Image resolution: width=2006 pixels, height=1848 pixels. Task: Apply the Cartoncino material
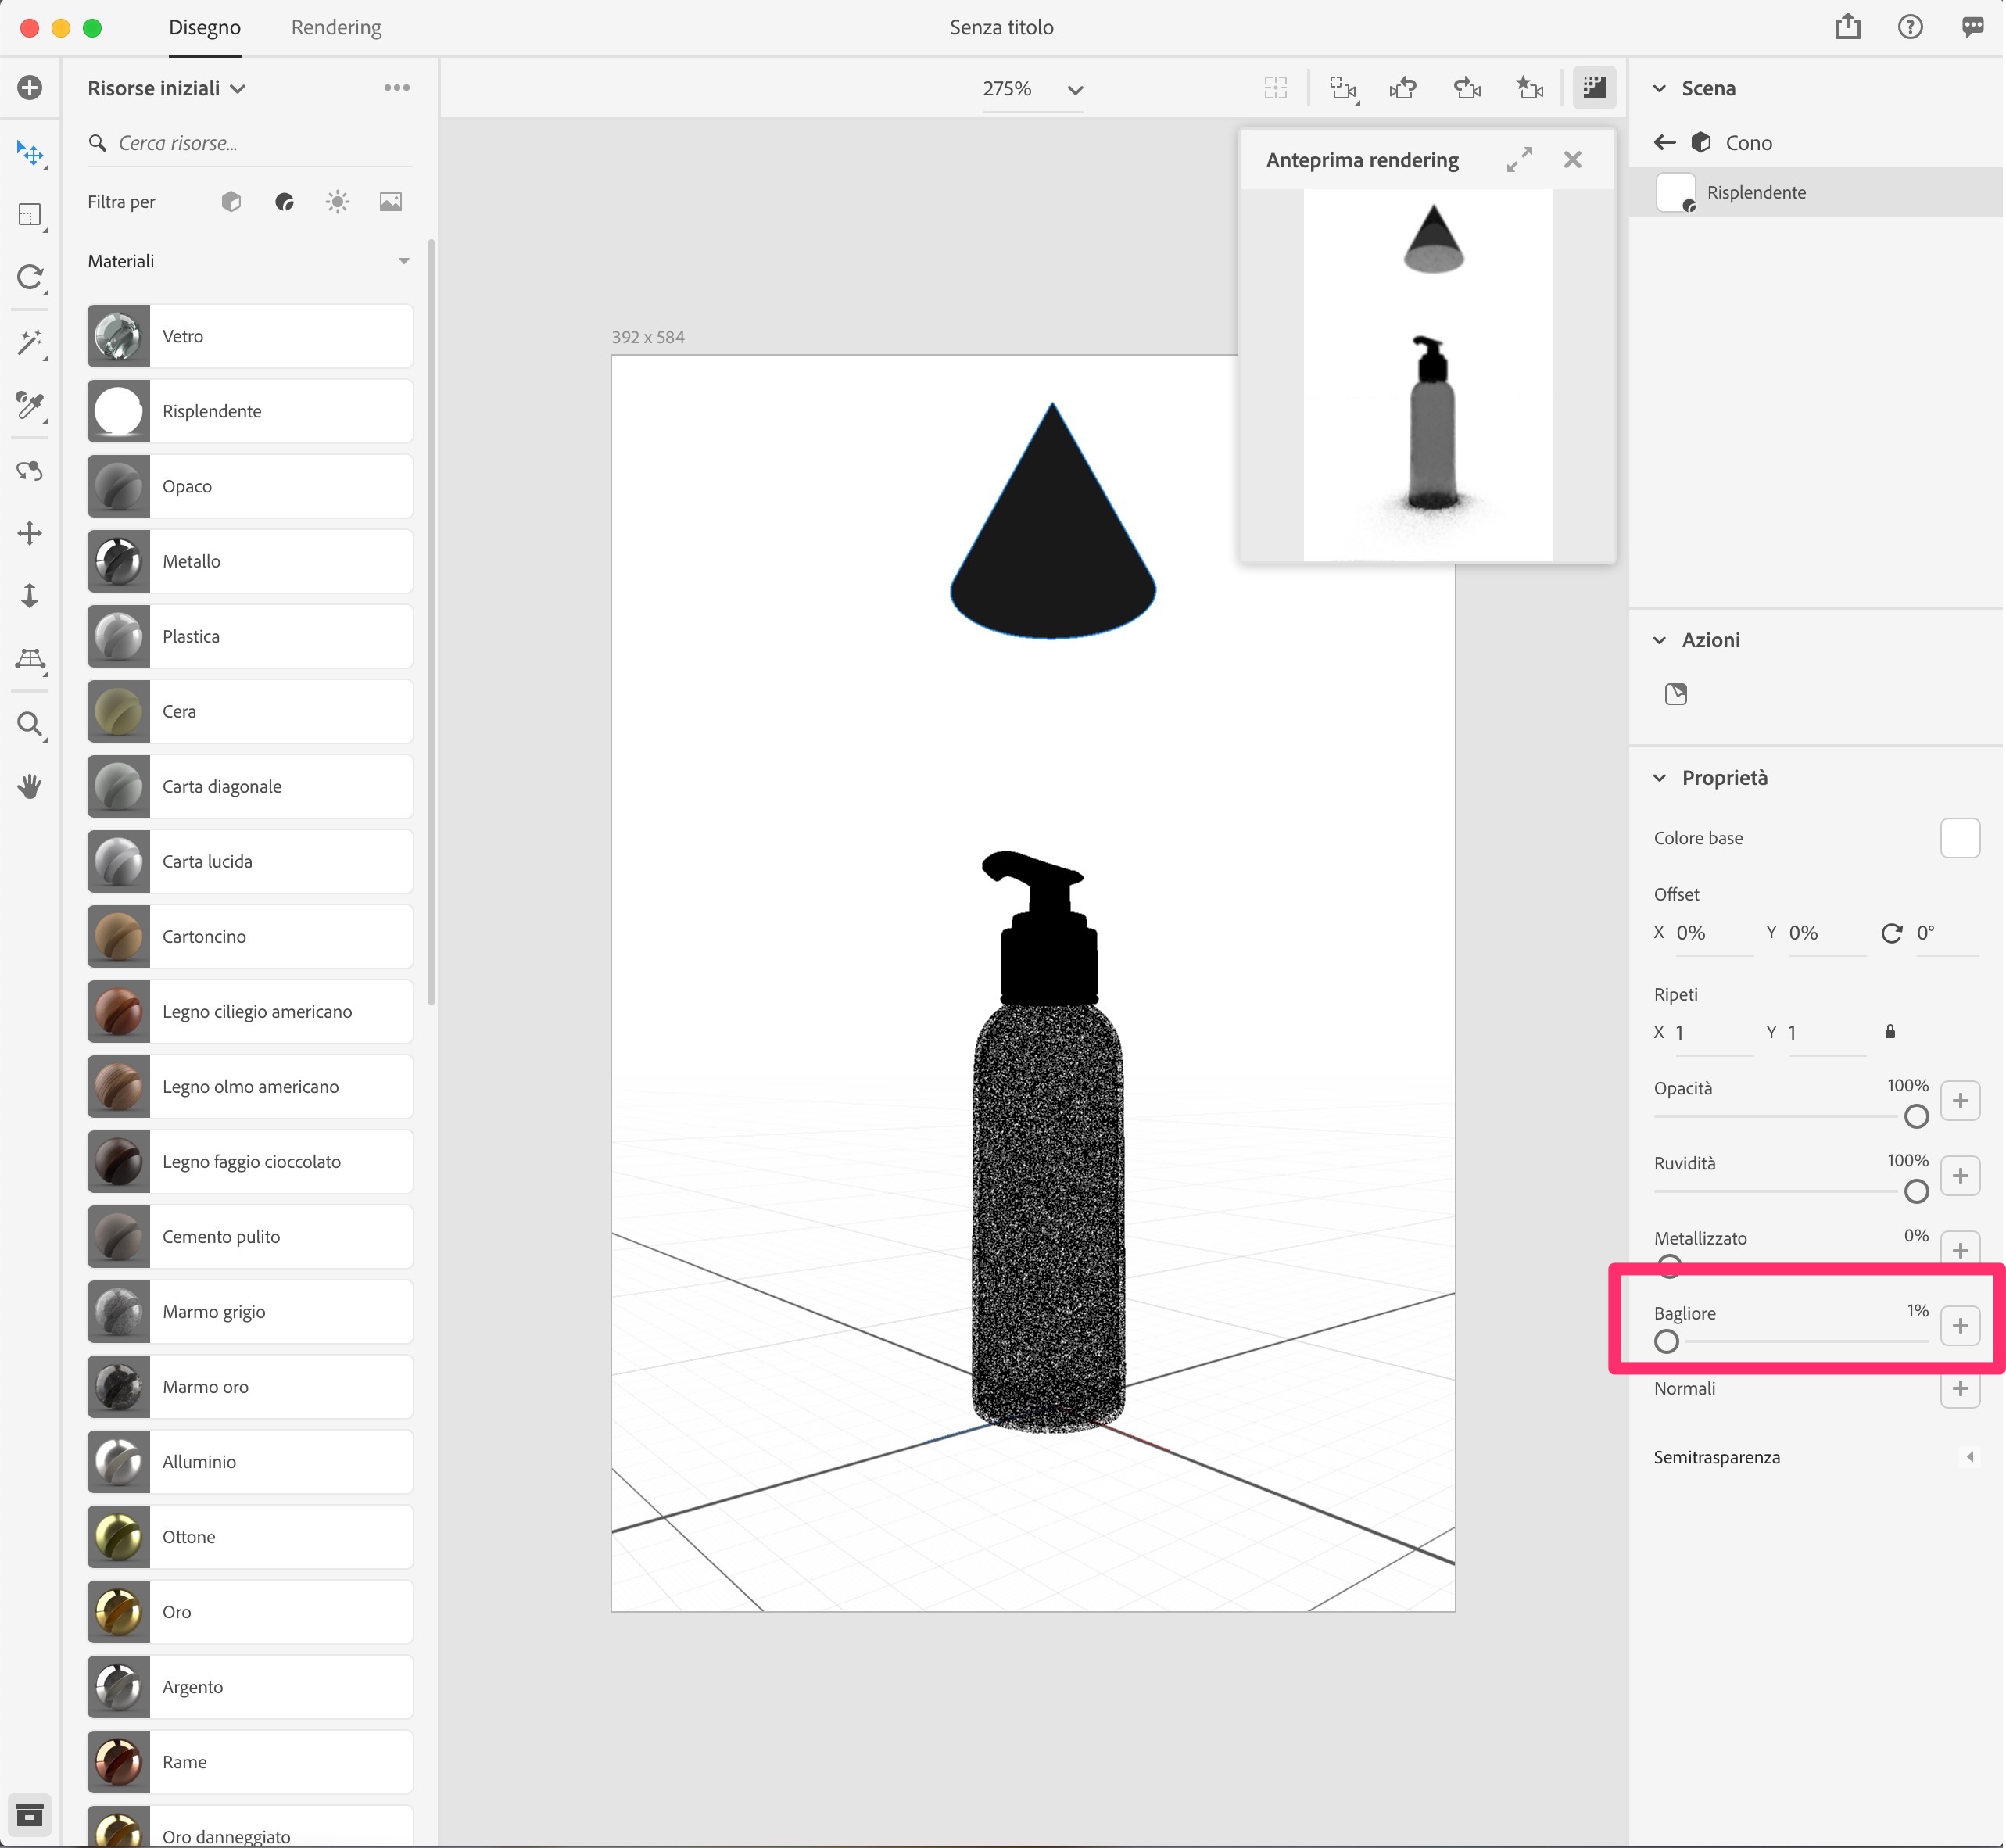(250, 936)
